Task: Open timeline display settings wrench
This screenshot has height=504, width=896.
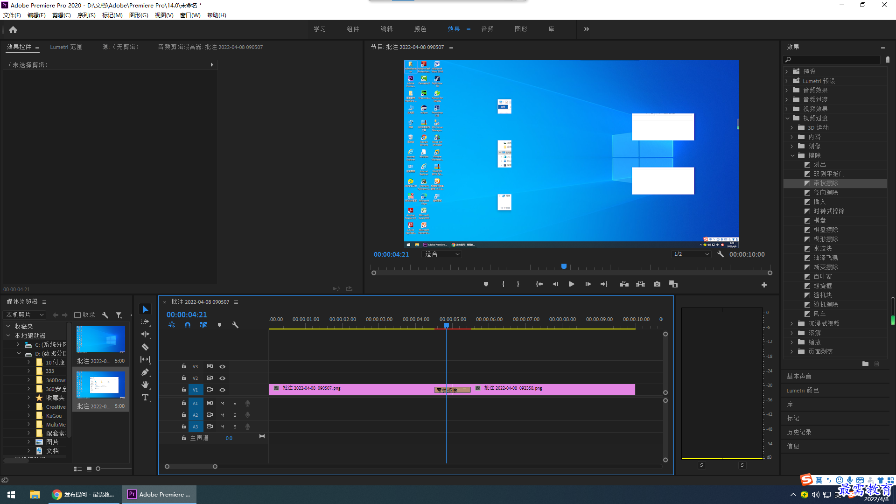Action: [235, 325]
